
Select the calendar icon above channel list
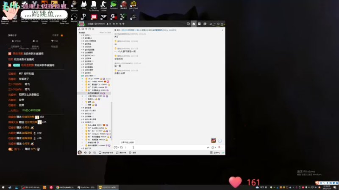pos(89,29)
